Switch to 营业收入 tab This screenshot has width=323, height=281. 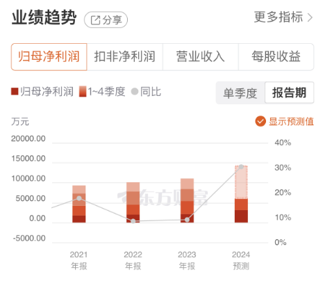(201, 57)
